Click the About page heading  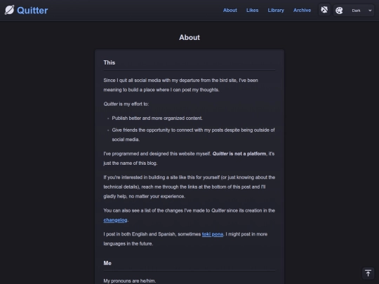(x=189, y=37)
